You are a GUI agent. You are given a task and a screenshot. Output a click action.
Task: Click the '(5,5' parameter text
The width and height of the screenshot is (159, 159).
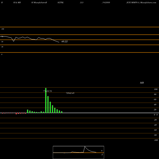(x=82, y=3)
